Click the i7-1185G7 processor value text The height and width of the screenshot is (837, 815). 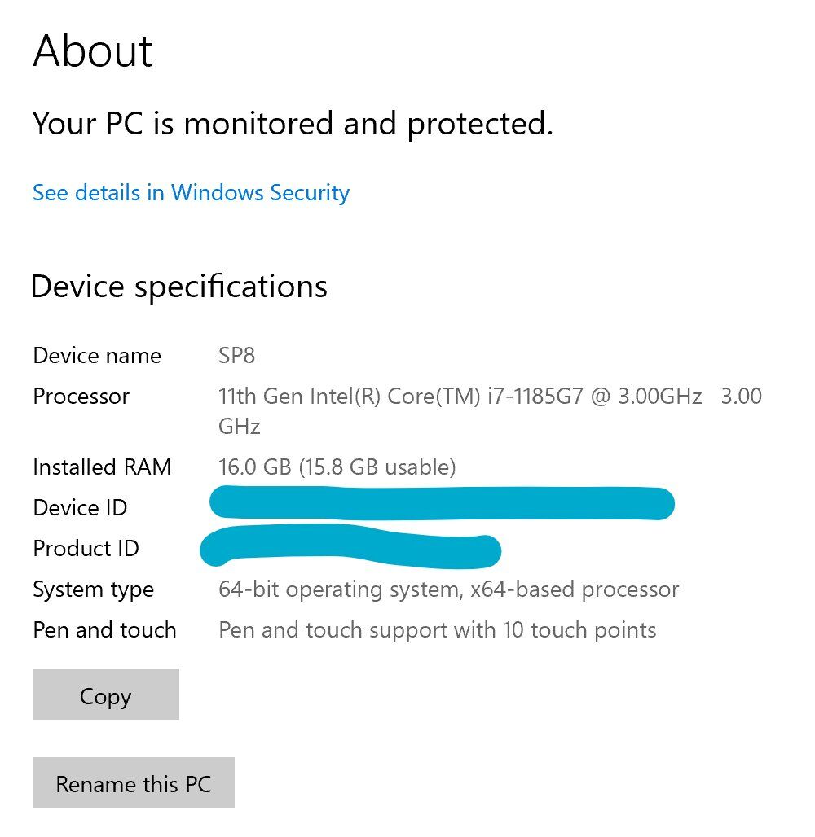click(489, 397)
